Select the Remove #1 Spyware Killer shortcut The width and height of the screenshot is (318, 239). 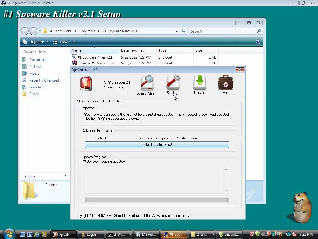[x=95, y=63]
